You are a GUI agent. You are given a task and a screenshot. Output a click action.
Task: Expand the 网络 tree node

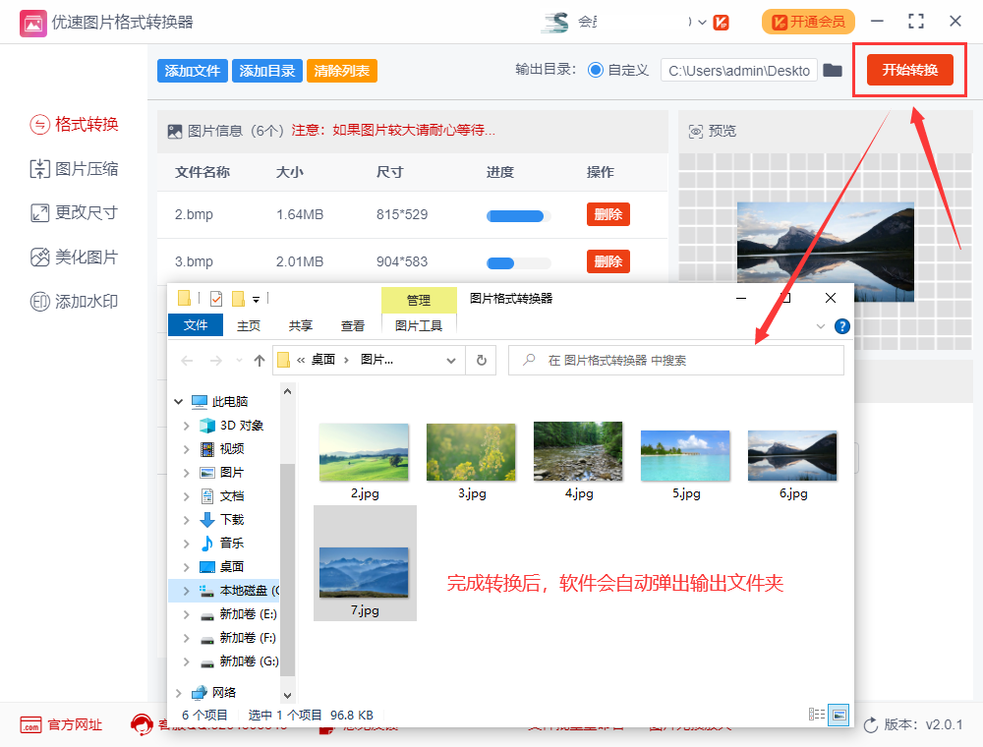click(179, 693)
